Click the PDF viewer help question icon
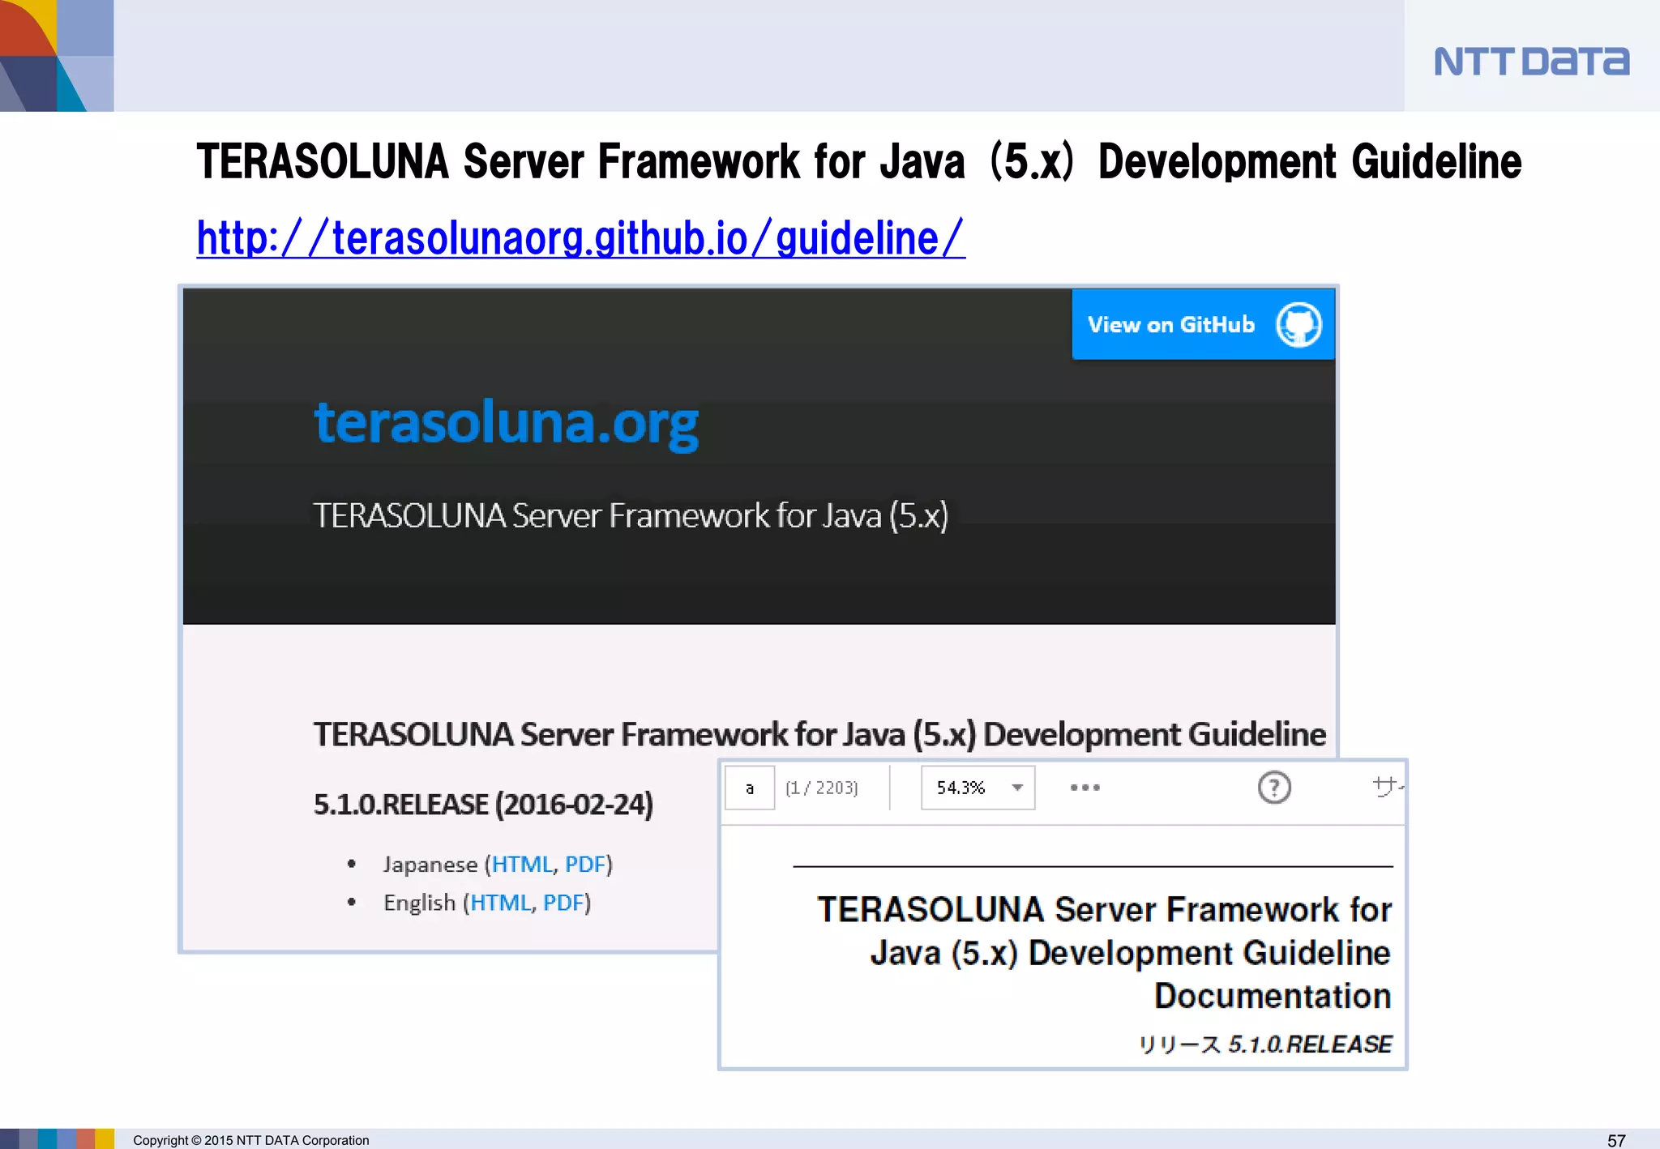Image resolution: width=1660 pixels, height=1149 pixels. pos(1274,787)
